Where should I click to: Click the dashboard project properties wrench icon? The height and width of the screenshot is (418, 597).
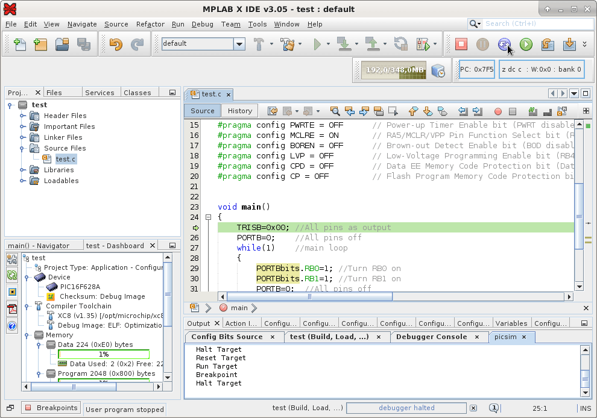[x=12, y=260]
